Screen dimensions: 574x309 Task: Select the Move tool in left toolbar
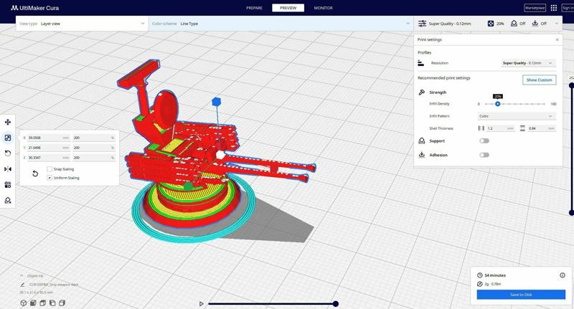click(x=8, y=122)
